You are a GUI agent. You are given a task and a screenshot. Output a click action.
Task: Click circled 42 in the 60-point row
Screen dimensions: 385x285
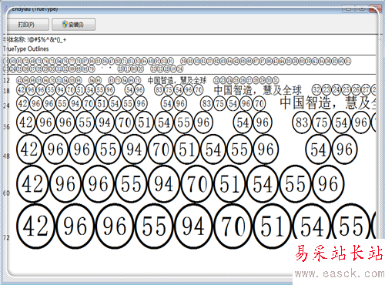(32, 184)
